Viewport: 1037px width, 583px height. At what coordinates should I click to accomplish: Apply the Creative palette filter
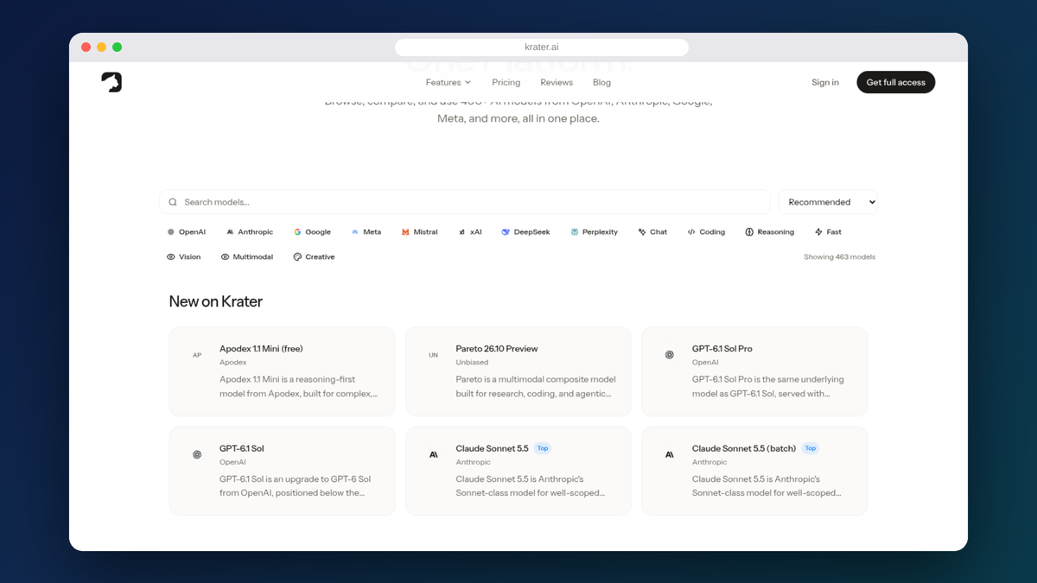314,257
